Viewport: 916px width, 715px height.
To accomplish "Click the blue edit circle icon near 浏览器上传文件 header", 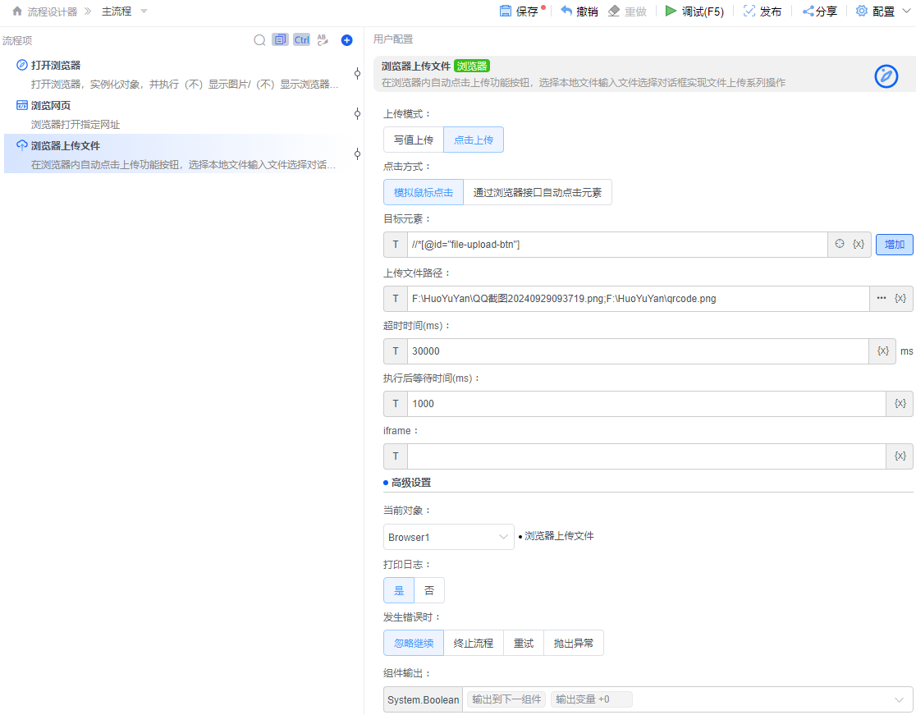I will [886, 76].
